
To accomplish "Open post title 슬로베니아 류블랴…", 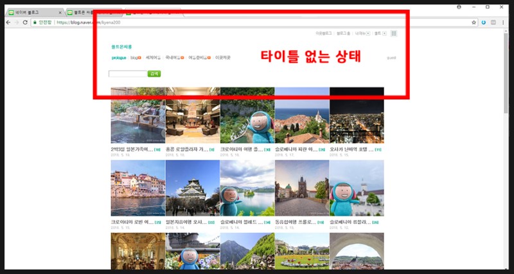I will point(350,222).
